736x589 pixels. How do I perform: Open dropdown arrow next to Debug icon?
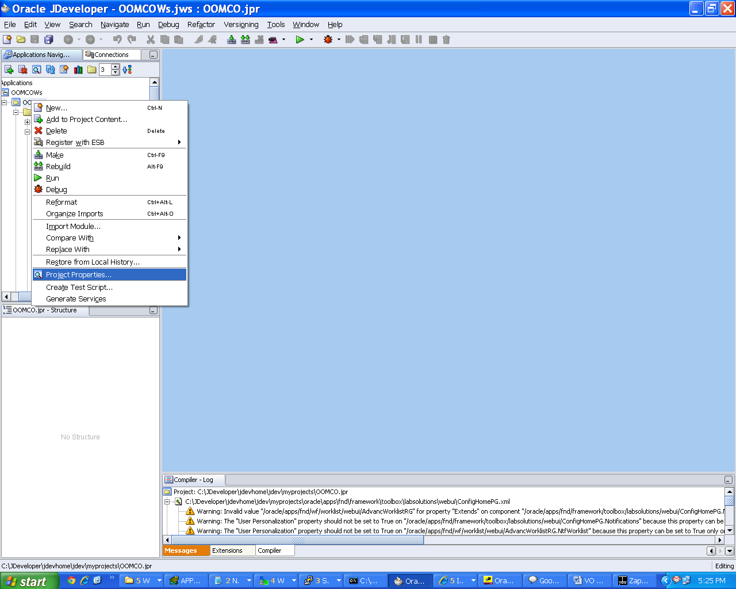pyautogui.click(x=339, y=40)
